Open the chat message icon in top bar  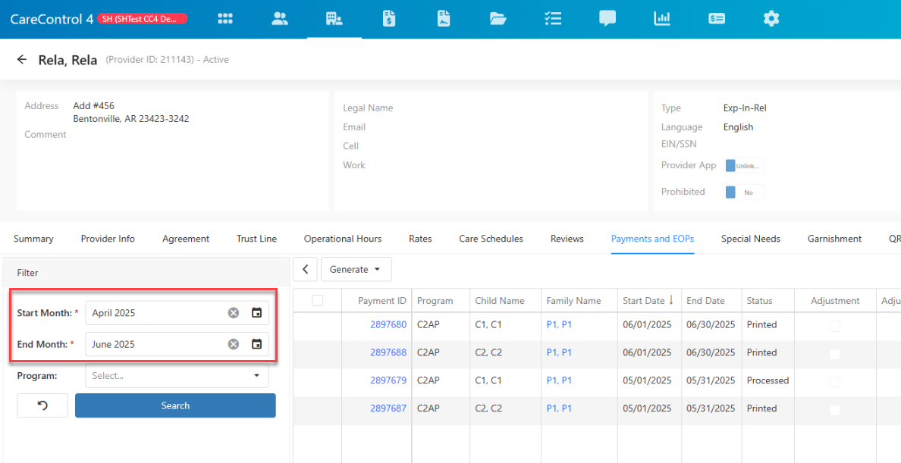pos(607,19)
